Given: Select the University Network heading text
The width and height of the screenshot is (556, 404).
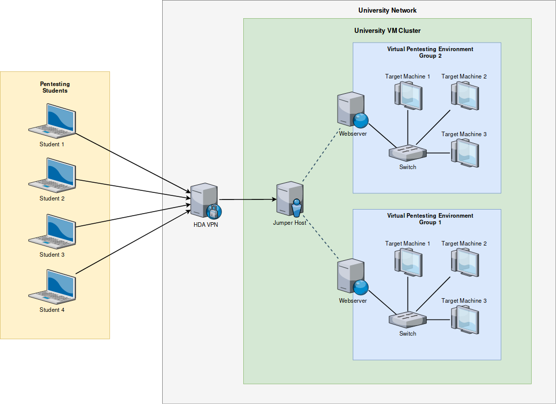Looking at the screenshot, I should point(387,10).
